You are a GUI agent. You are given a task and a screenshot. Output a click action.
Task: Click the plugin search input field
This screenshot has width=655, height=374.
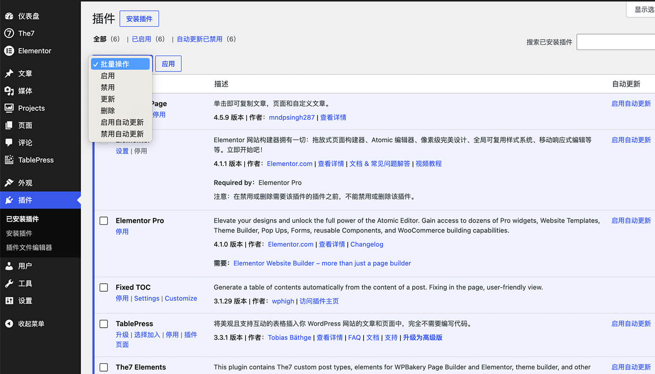coord(616,42)
